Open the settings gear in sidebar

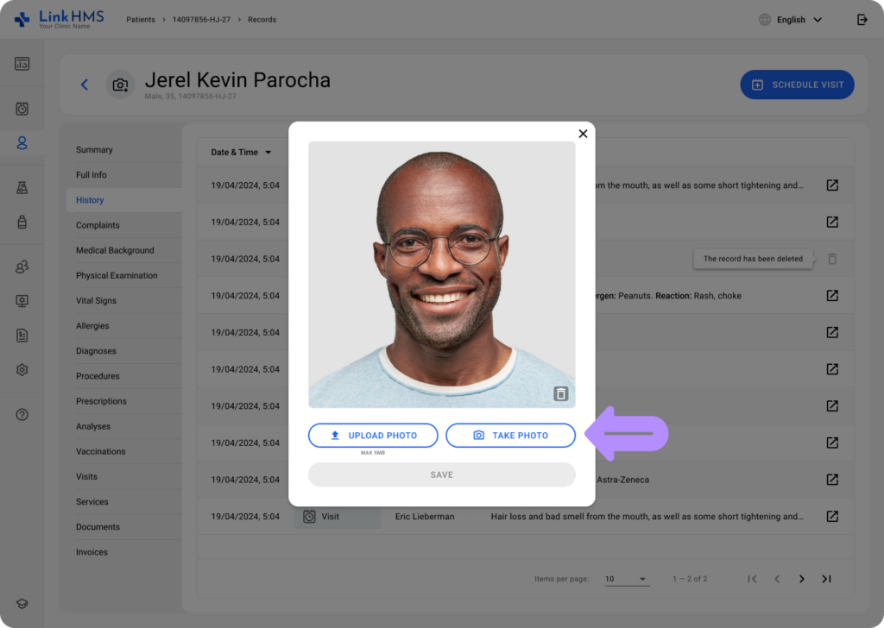click(22, 369)
